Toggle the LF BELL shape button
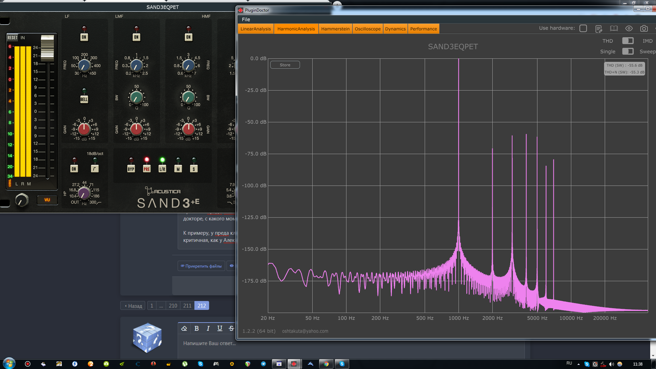The image size is (656, 369). pos(84,99)
